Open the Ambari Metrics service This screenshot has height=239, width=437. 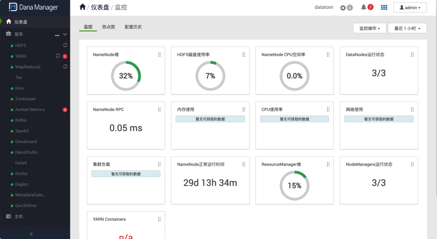(x=30, y=110)
